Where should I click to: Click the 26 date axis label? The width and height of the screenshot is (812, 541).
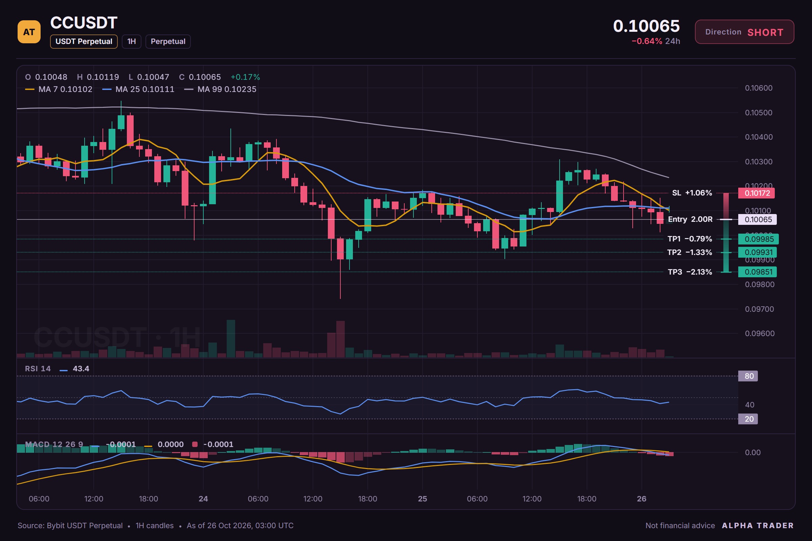[641, 499]
